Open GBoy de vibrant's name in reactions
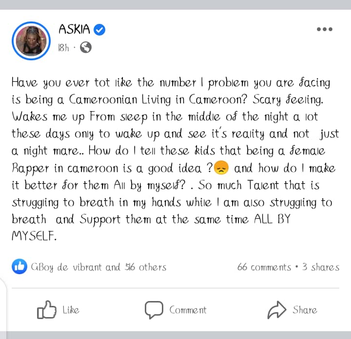The width and height of the screenshot is (351, 339). pyautogui.click(x=66, y=267)
